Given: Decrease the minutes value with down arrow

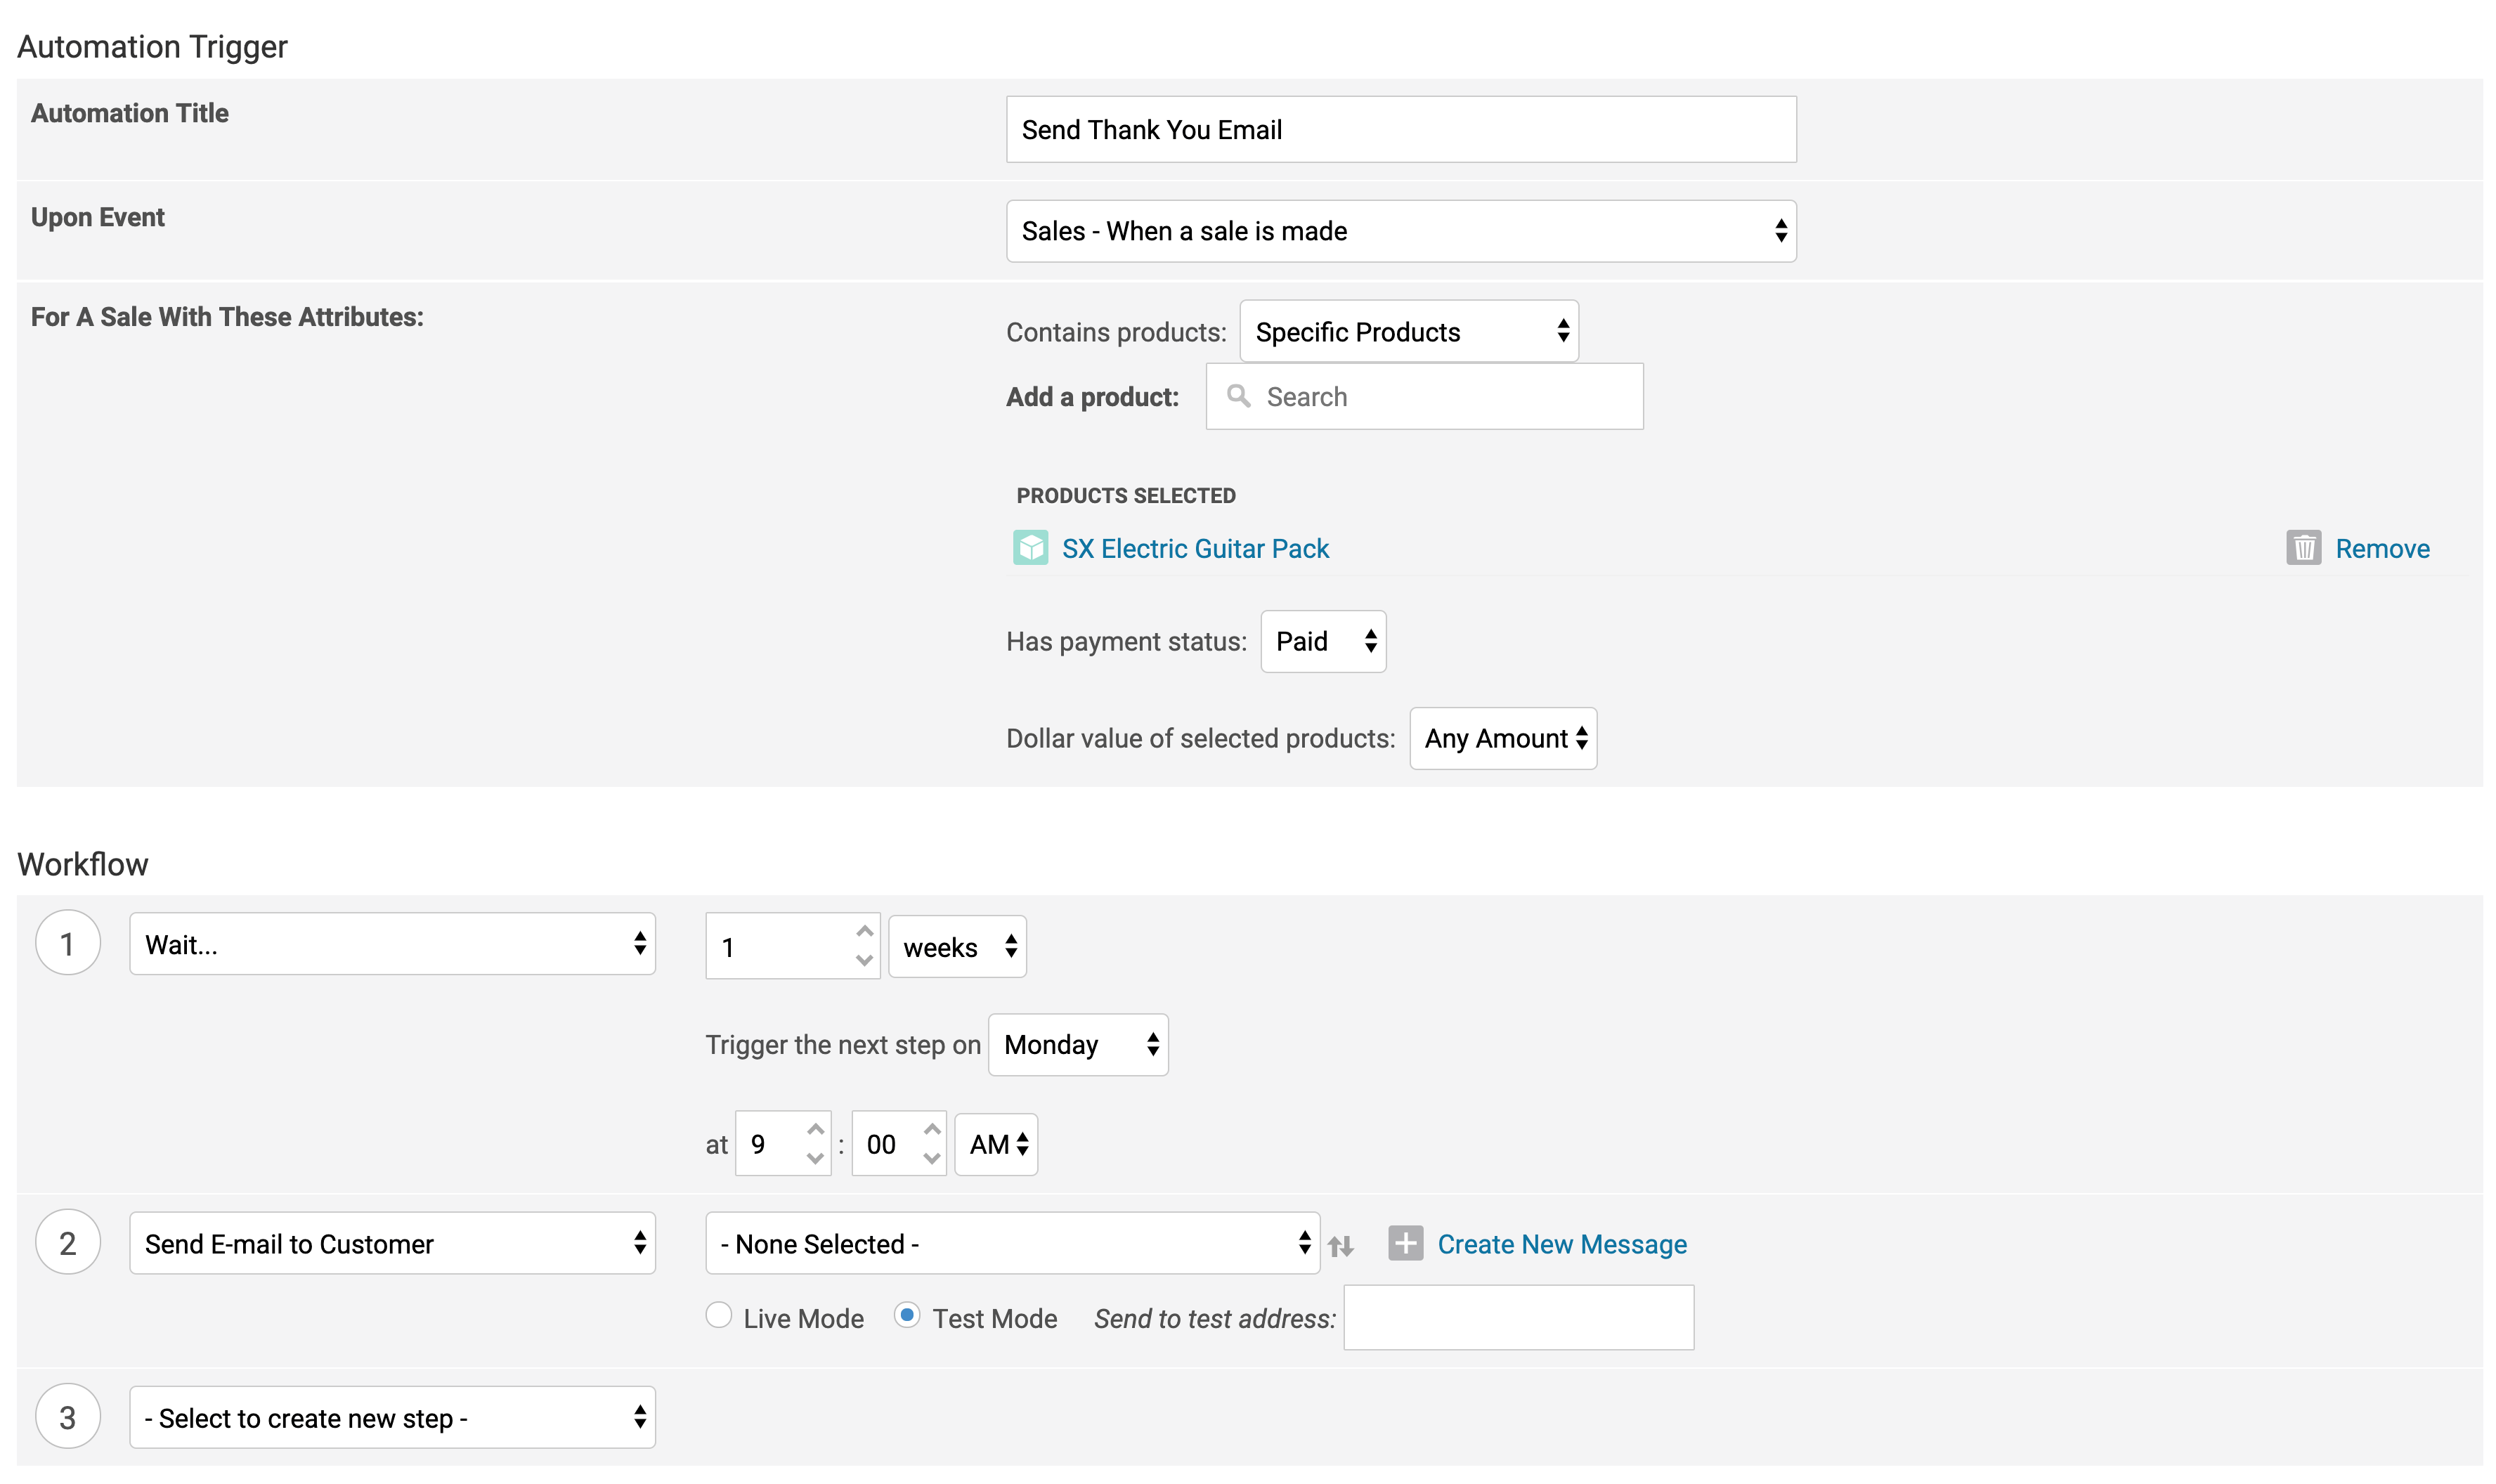Looking at the screenshot, I should (931, 1158).
